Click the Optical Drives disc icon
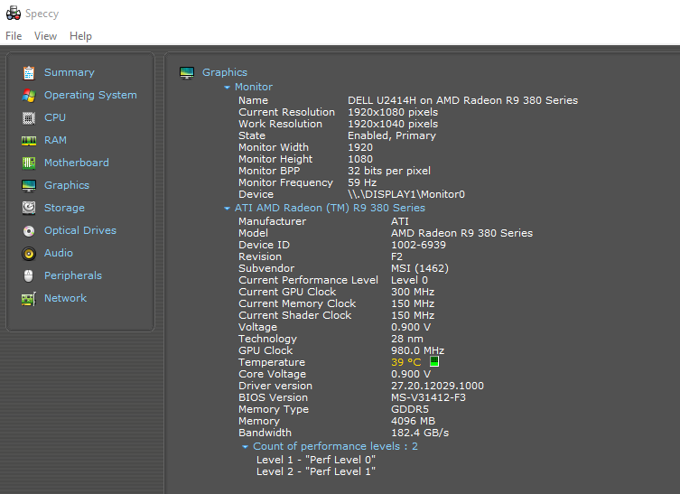Viewport: 680px width, 494px height. click(x=29, y=230)
